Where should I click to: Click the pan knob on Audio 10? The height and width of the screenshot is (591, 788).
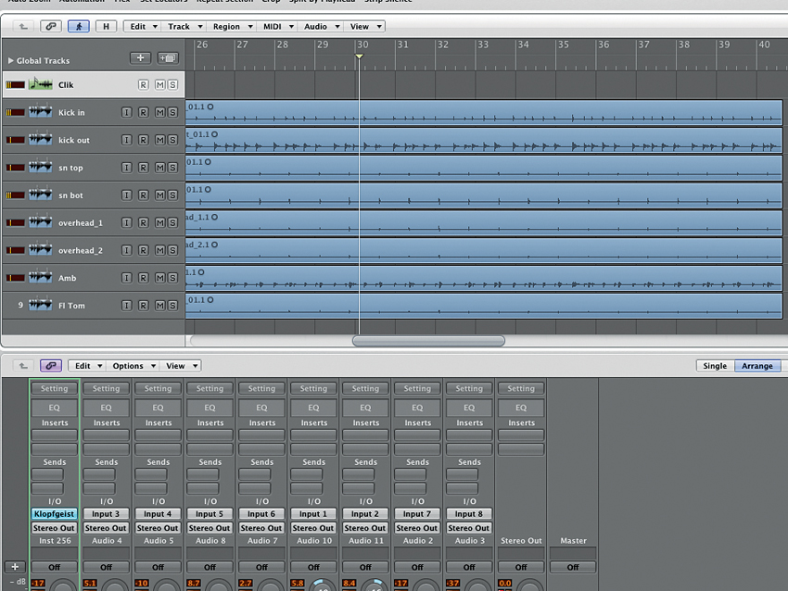click(x=323, y=586)
